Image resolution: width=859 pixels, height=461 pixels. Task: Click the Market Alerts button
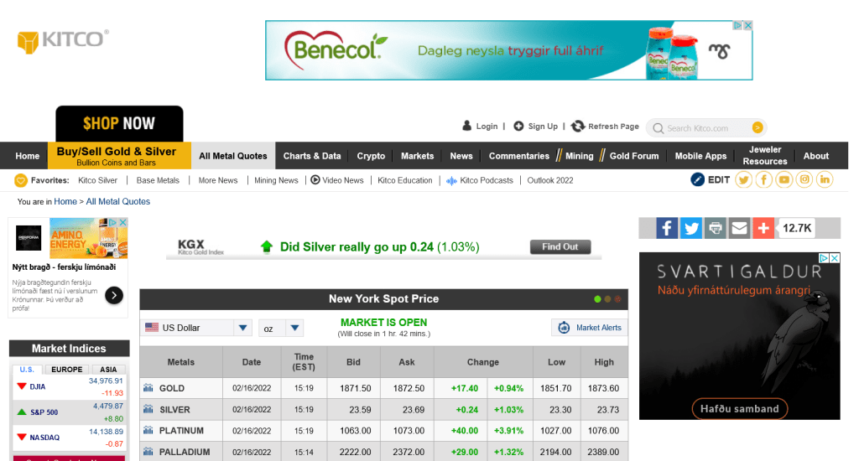point(590,328)
